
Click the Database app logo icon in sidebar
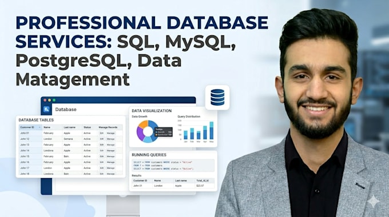coord(47,109)
